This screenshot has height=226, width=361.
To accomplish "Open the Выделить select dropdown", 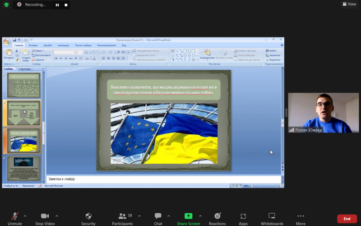I will (x=274, y=60).
